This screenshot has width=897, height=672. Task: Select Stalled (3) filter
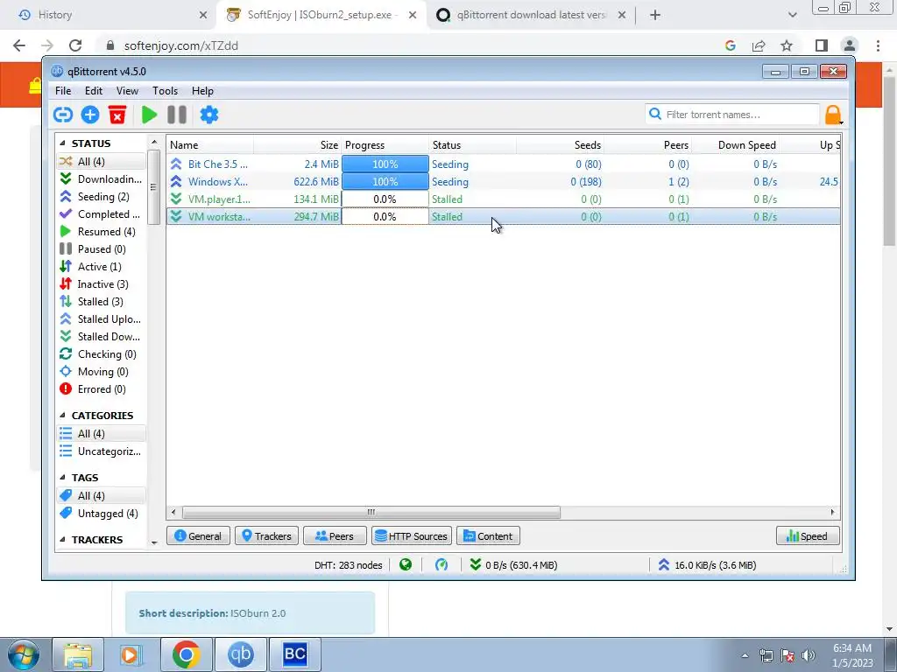[x=102, y=302]
